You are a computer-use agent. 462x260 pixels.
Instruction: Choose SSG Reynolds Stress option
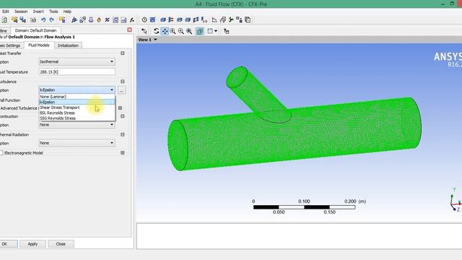click(77, 118)
